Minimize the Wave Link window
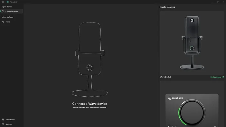 click(x=212, y=2)
